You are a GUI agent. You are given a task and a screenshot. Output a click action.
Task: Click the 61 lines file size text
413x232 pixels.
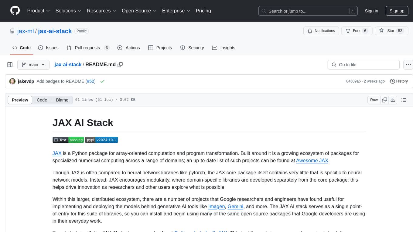pyautogui.click(x=105, y=100)
